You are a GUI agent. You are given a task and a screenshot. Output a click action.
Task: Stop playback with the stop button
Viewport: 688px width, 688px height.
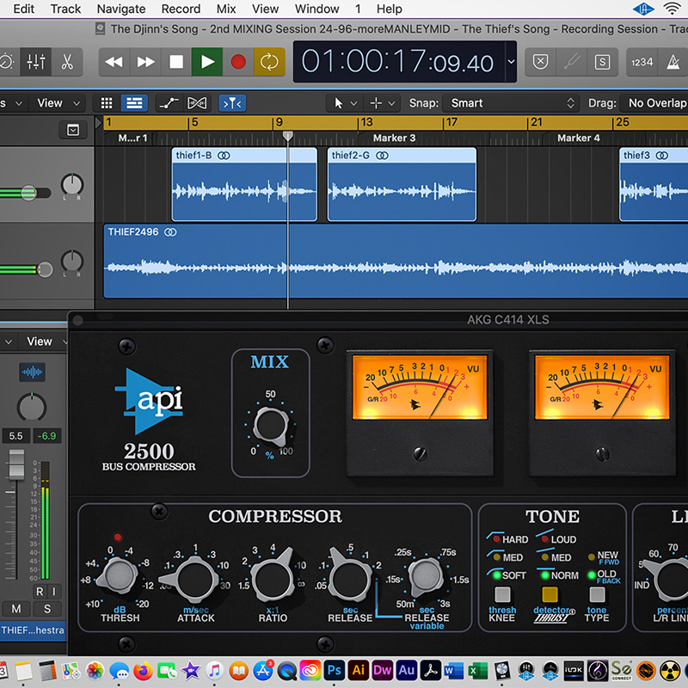coord(176,62)
